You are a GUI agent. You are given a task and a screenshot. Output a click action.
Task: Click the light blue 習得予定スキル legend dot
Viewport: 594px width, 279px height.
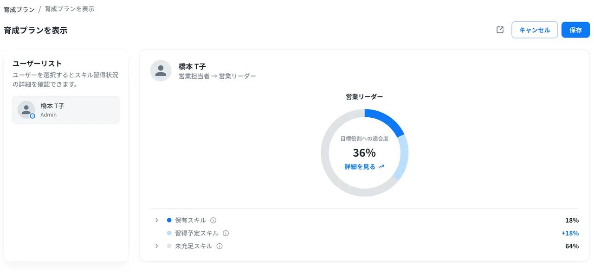[169, 233]
